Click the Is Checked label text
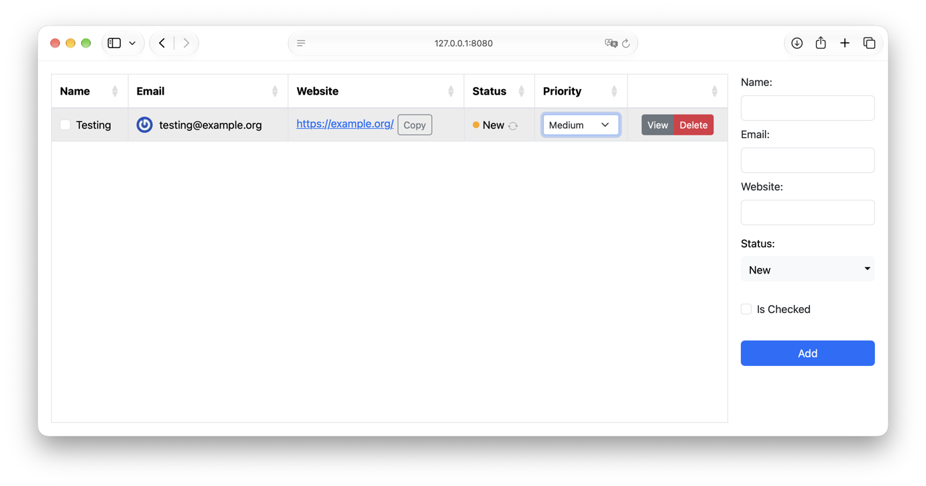Viewport: 926px width, 486px height. [783, 309]
